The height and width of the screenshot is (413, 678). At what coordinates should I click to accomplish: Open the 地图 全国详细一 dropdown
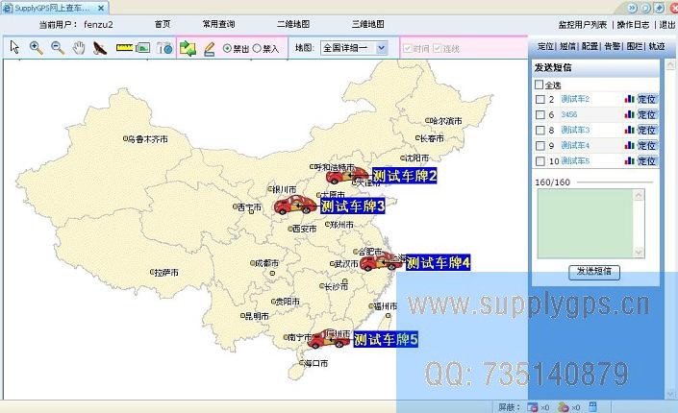click(353, 47)
